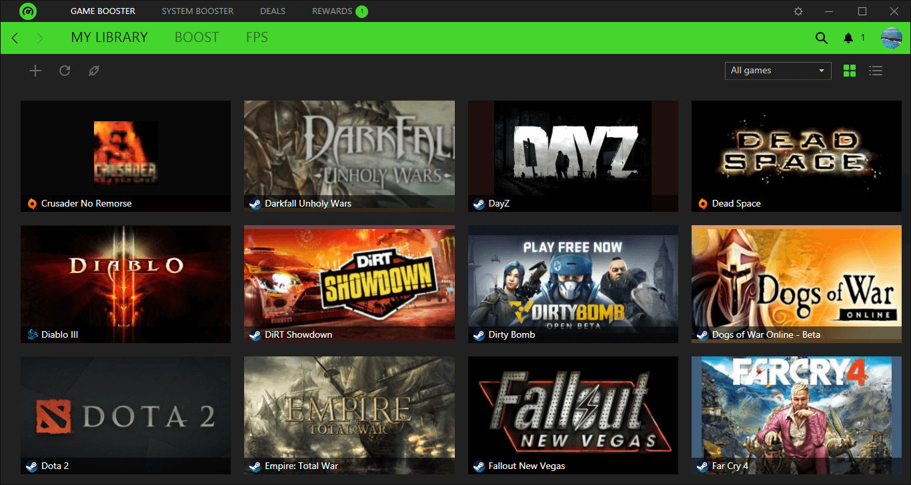
Task: Switch to list view layout
Action: point(876,71)
